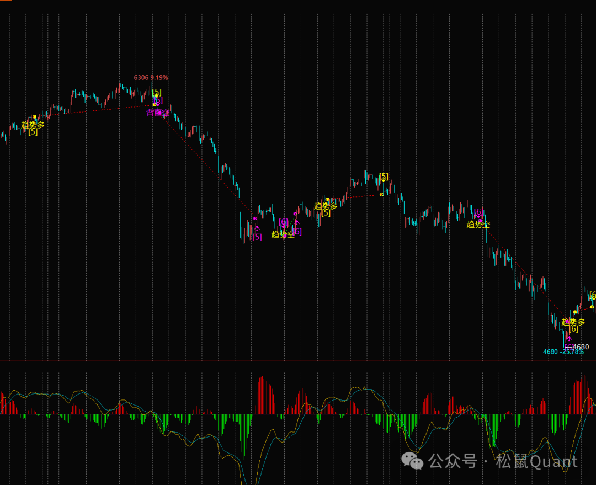The image size is (596, 485).
Task: Select the magenta [5] marker with up arrow
Action: [257, 237]
